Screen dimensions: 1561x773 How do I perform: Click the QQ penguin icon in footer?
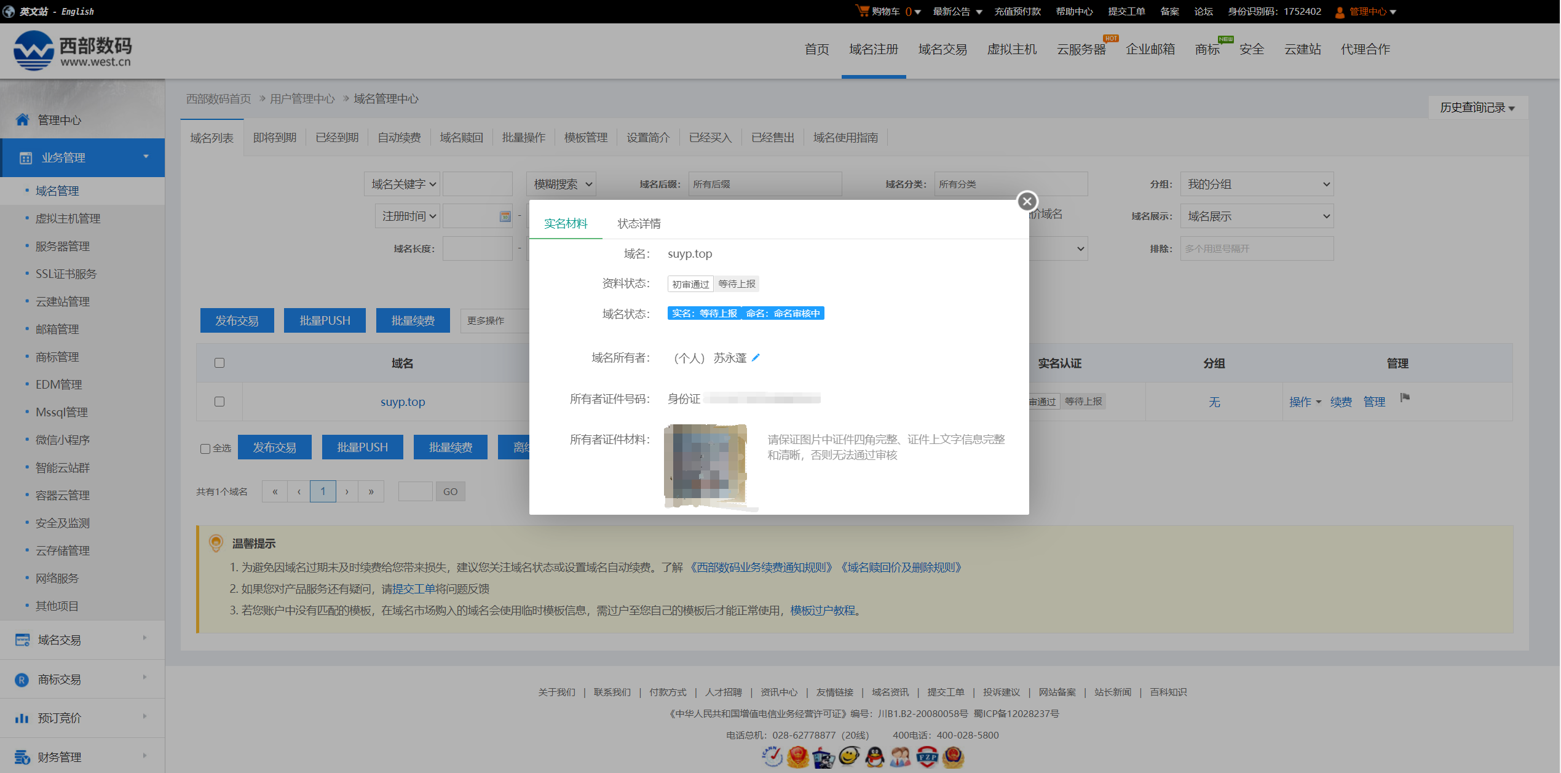tap(874, 757)
